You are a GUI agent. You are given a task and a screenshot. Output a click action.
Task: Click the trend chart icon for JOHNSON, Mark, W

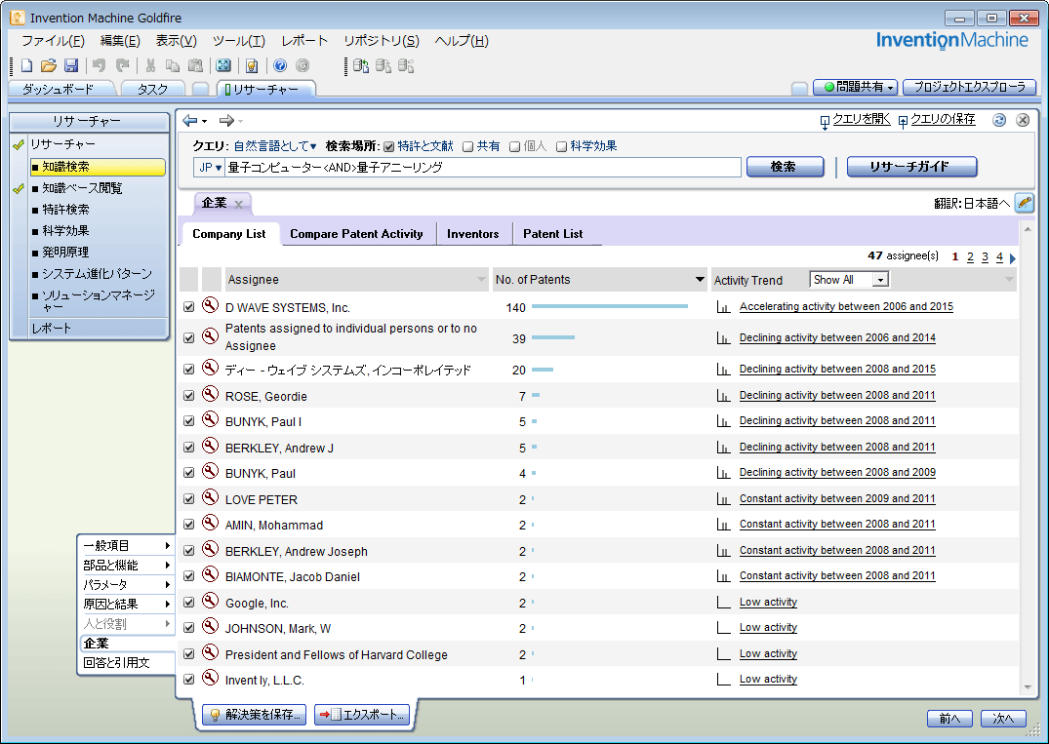(723, 628)
